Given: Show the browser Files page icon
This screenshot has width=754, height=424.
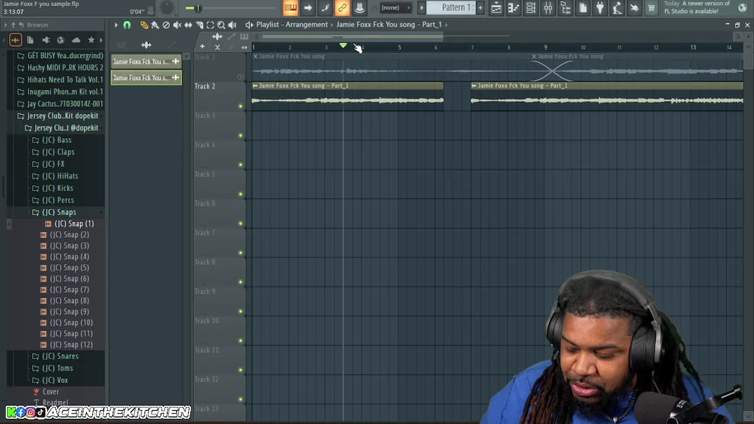Looking at the screenshot, I should (x=31, y=40).
